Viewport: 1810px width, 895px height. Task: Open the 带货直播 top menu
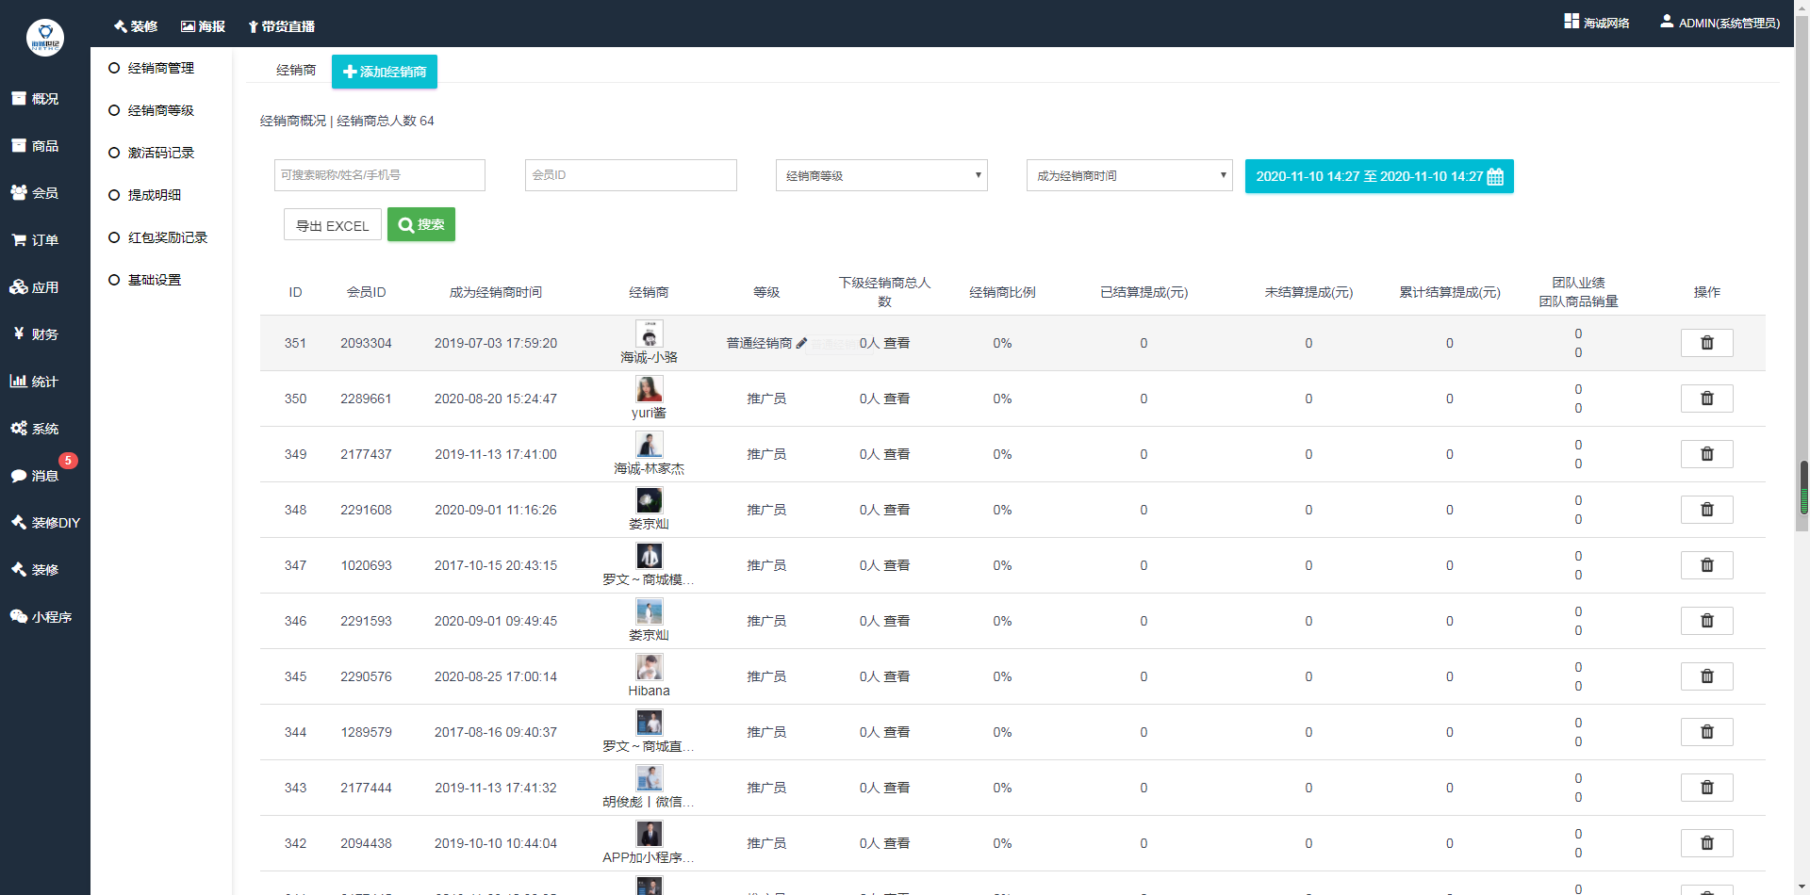point(281,26)
